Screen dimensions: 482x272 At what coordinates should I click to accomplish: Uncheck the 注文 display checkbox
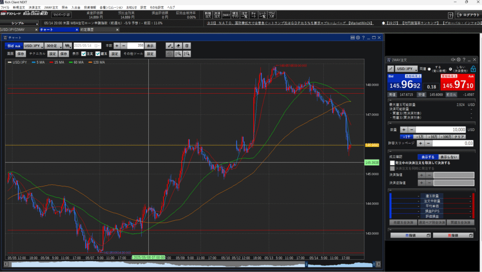coord(84,54)
